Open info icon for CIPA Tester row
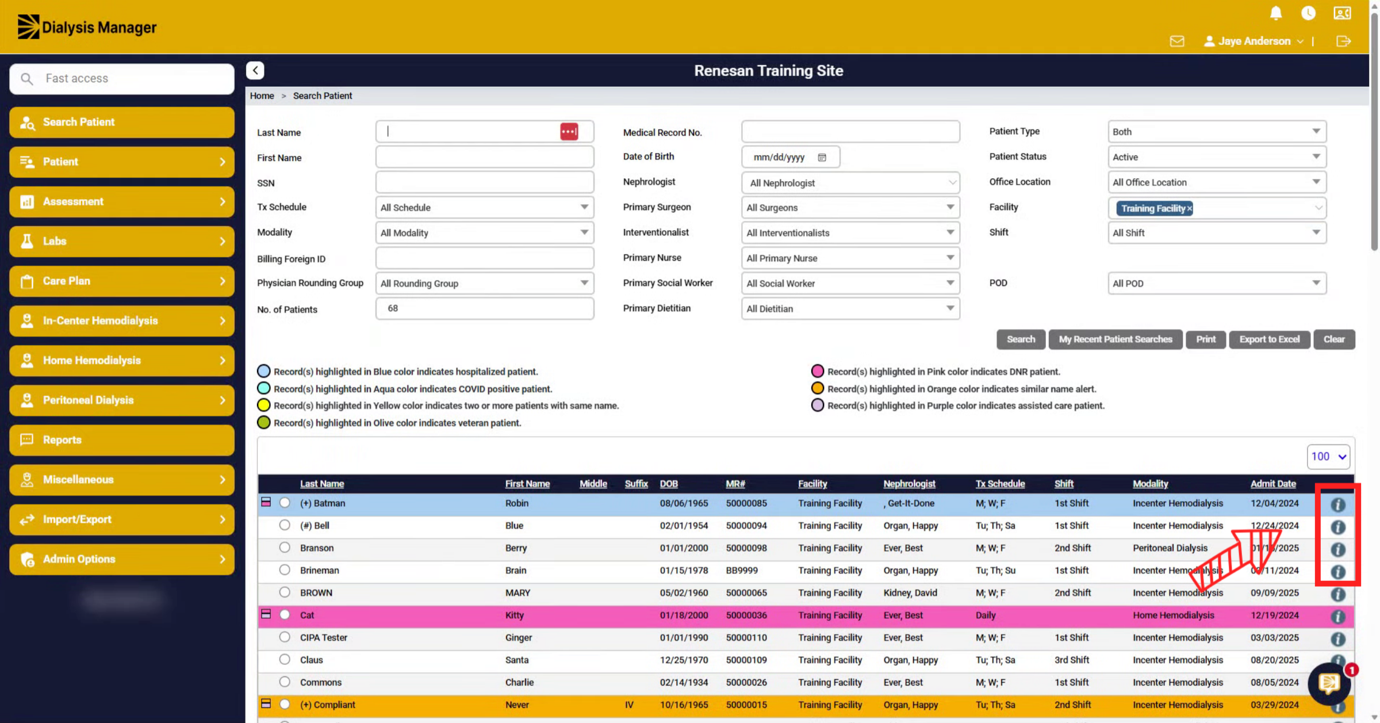This screenshot has height=723, width=1380. tap(1338, 639)
